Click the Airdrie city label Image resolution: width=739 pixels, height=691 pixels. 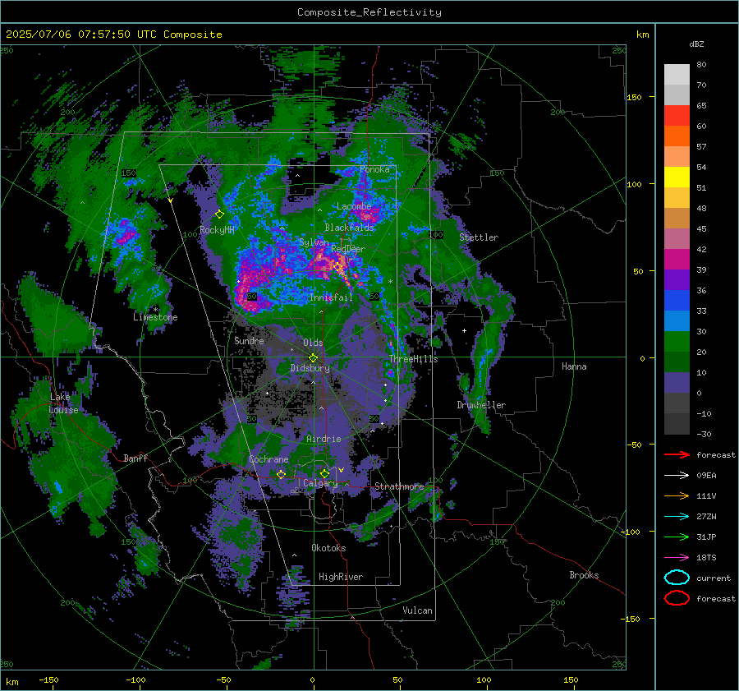[324, 439]
